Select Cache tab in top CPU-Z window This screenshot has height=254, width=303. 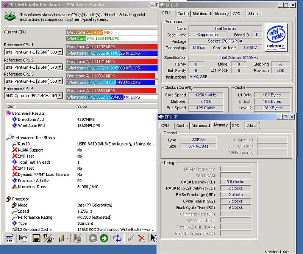tap(183, 14)
